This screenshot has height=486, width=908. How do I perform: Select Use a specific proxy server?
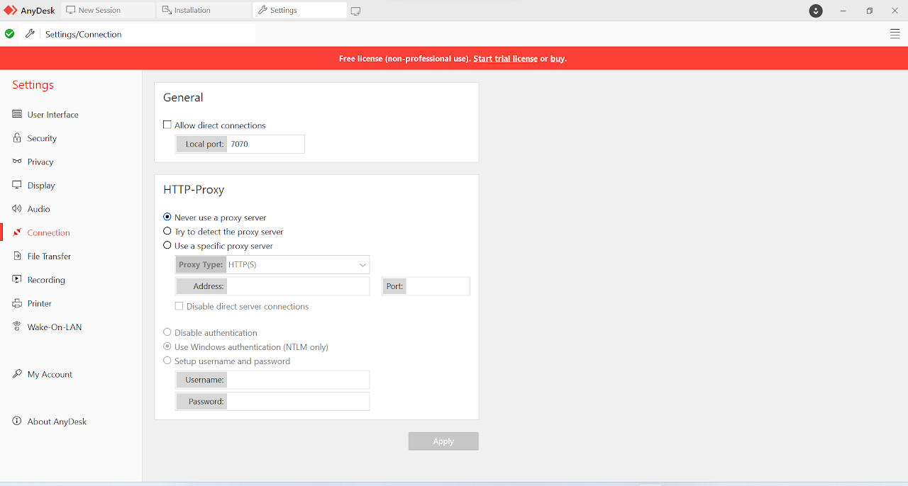coord(167,245)
